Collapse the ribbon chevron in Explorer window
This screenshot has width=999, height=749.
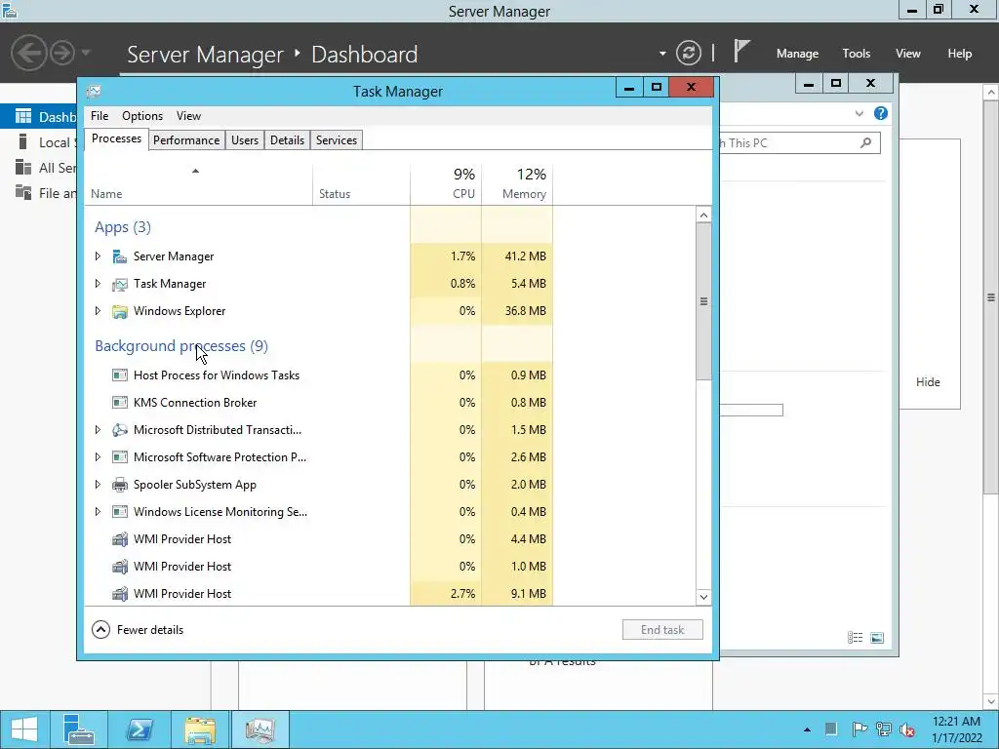coord(859,113)
